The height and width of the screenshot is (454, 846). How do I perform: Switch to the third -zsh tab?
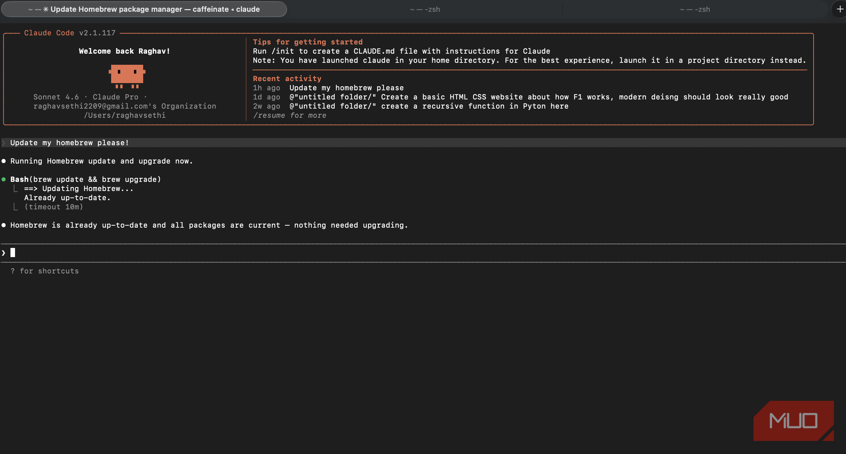(695, 9)
